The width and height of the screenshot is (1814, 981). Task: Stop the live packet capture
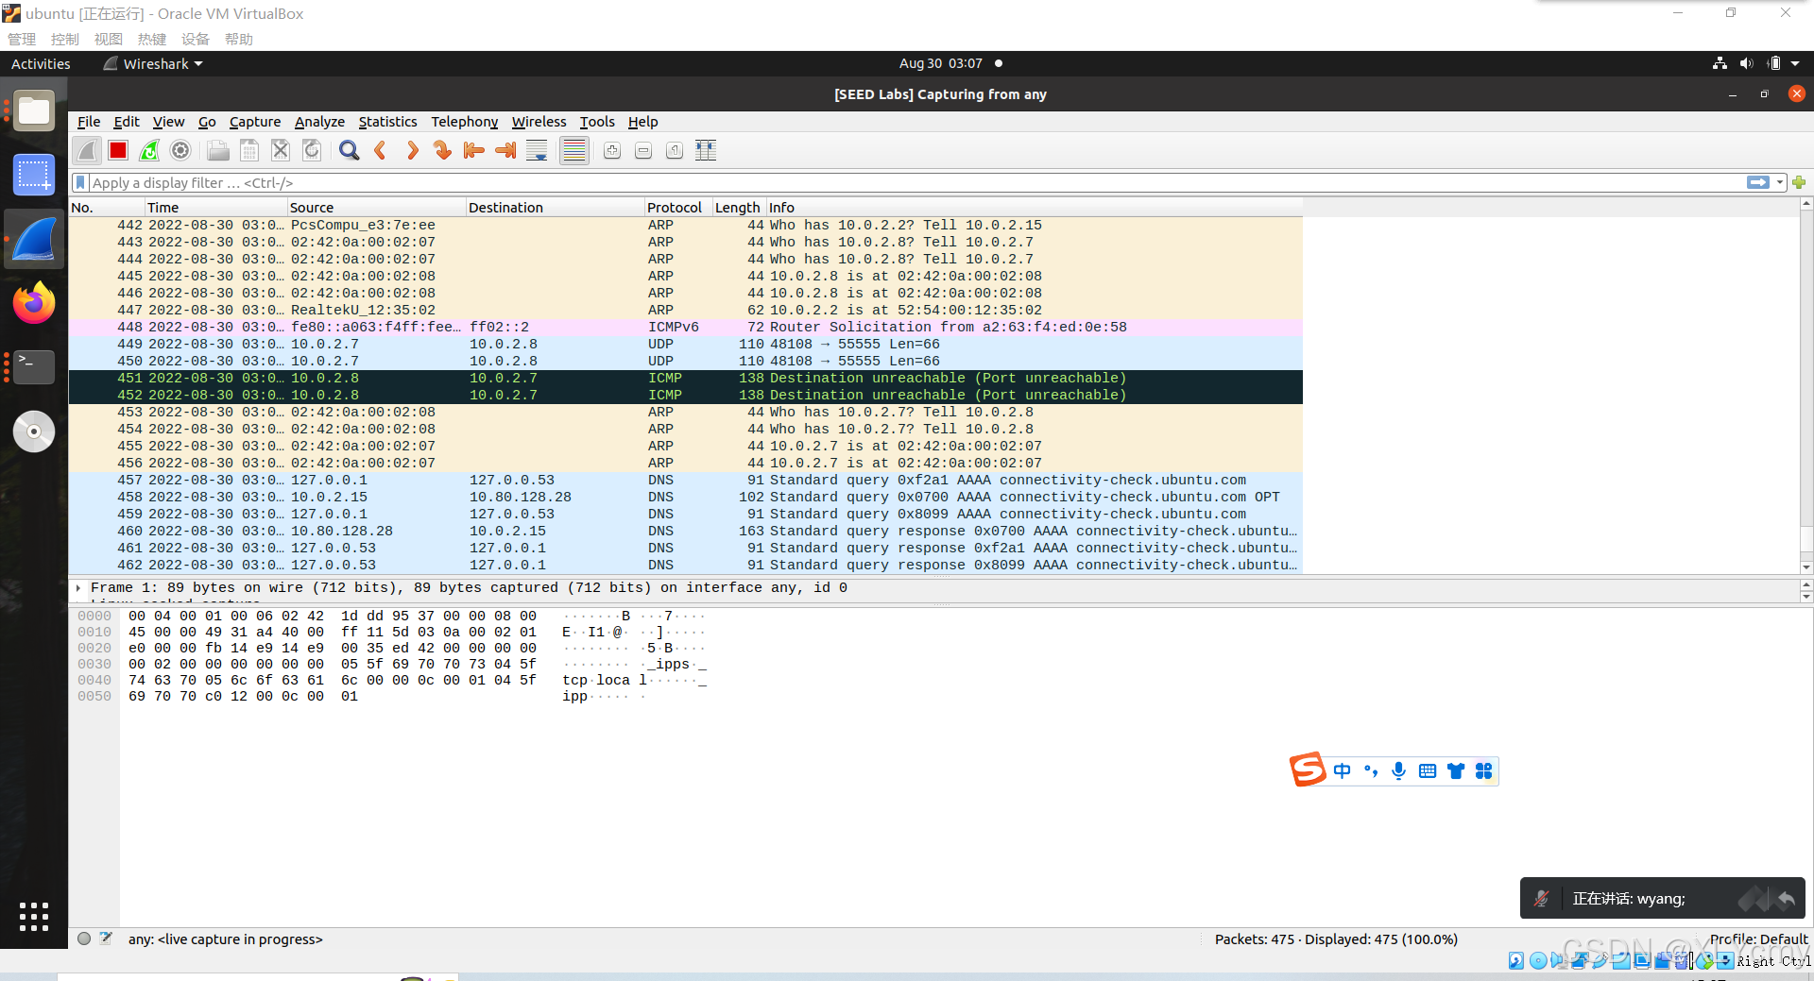coord(117,150)
